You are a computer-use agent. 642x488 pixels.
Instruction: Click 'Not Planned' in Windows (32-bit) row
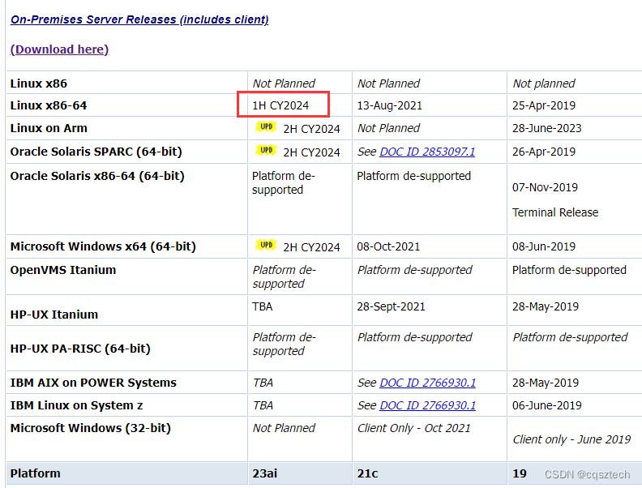[284, 428]
